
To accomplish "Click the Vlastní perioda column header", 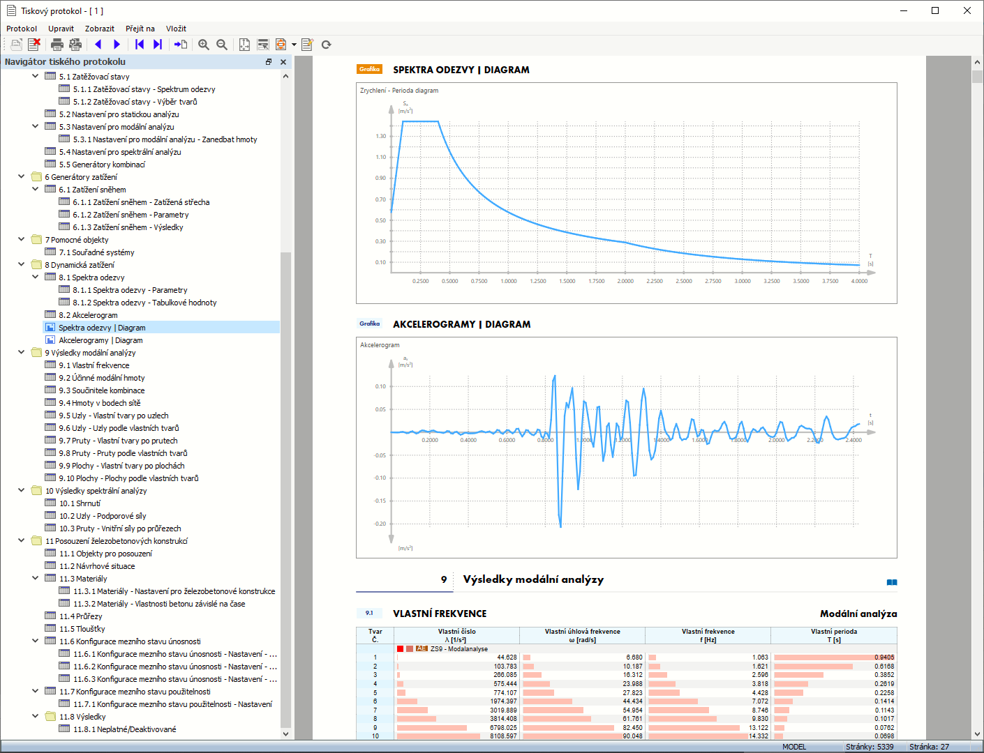I will (834, 635).
